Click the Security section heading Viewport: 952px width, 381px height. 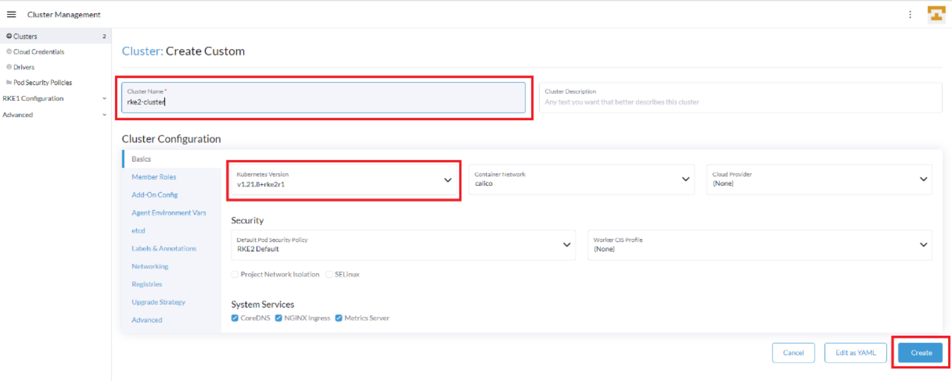[x=247, y=220]
